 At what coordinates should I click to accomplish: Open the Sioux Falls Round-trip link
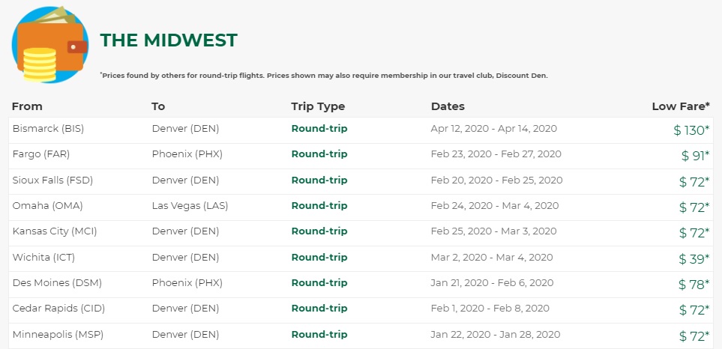pyautogui.click(x=319, y=180)
